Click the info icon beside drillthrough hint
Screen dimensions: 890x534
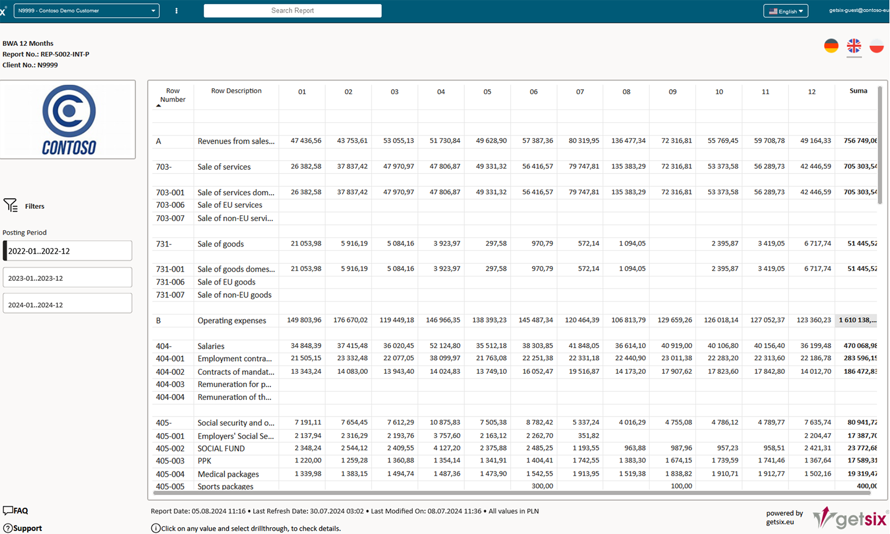155,528
